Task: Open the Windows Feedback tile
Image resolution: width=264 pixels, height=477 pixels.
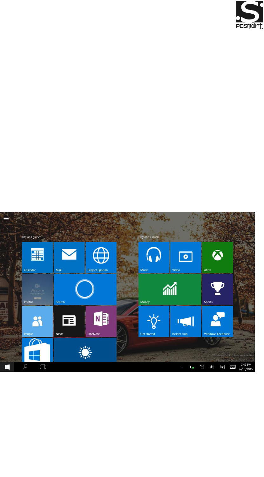Action: (x=218, y=322)
